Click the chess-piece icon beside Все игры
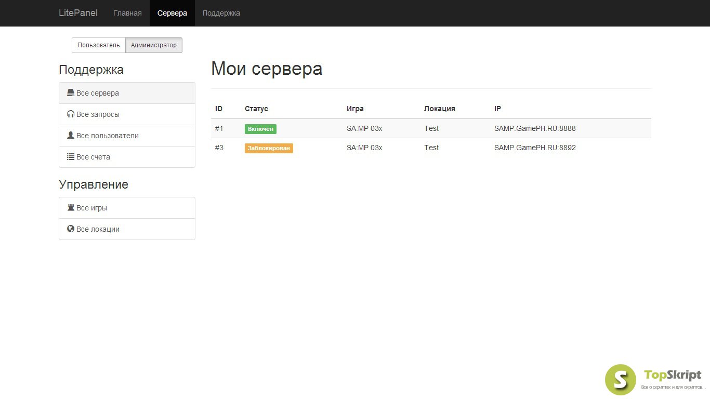The height and width of the screenshot is (399, 710). pyautogui.click(x=71, y=208)
